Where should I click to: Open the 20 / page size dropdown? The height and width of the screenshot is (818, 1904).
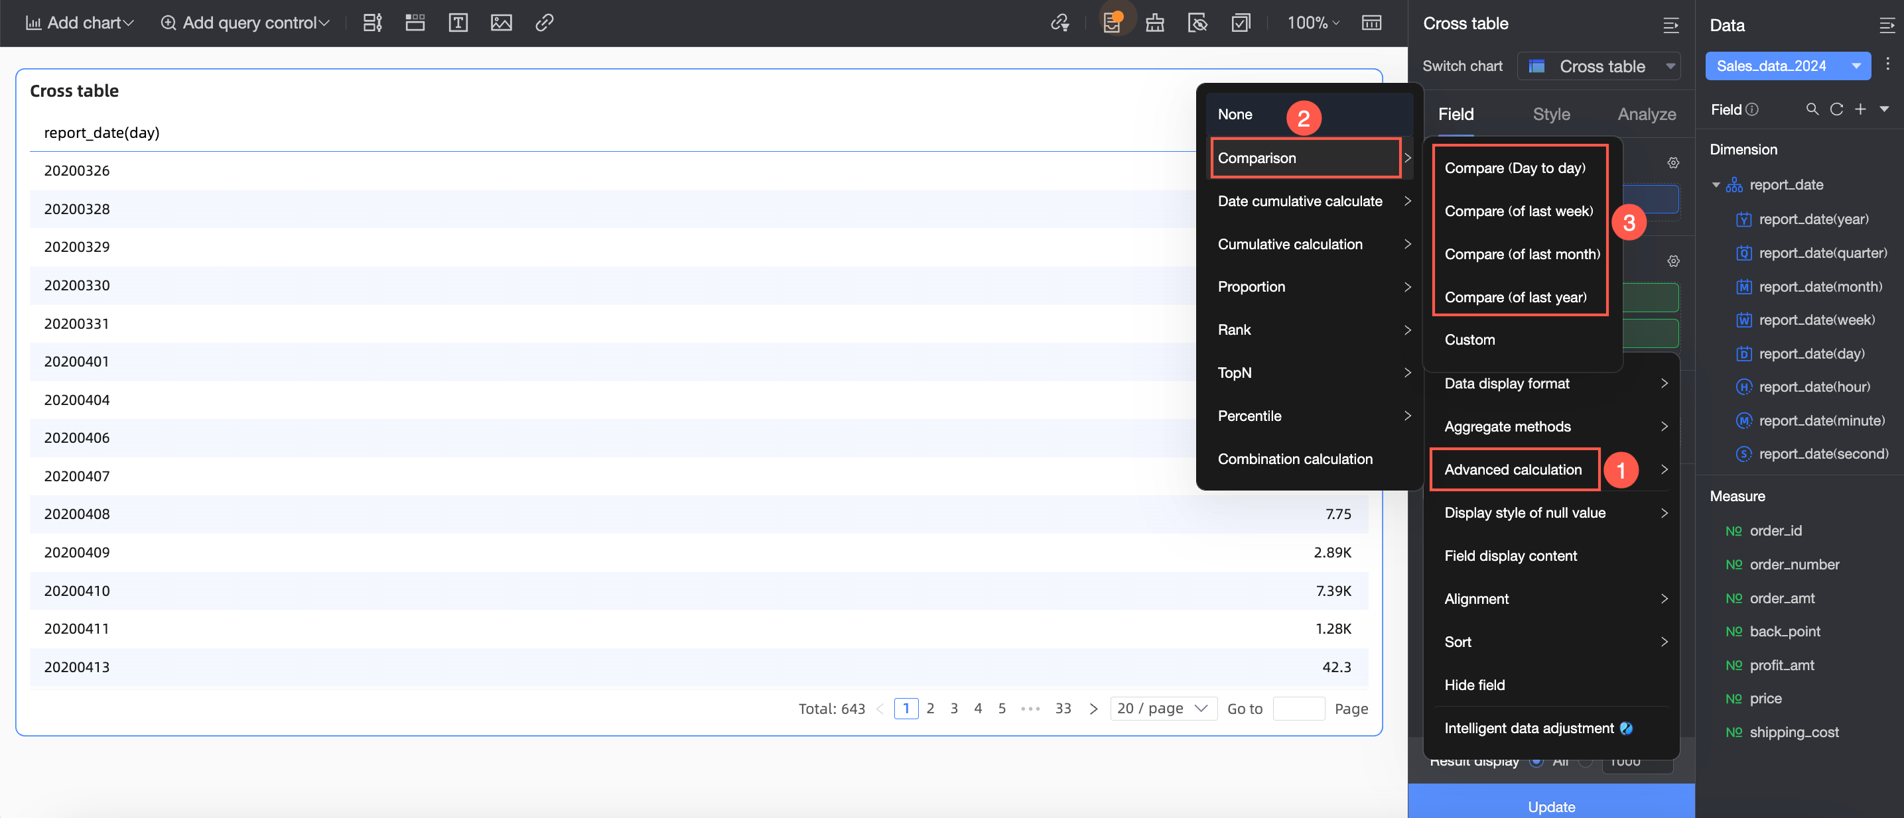(x=1164, y=709)
